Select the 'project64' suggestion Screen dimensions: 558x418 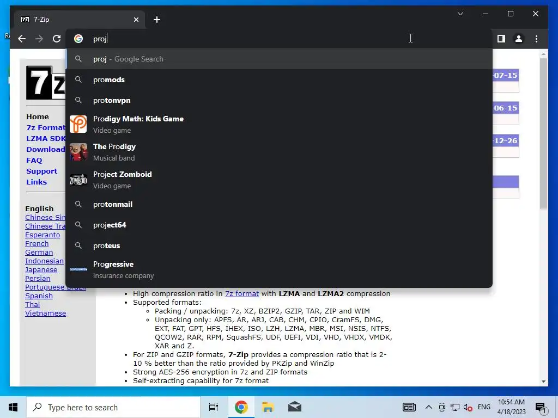pos(280,225)
